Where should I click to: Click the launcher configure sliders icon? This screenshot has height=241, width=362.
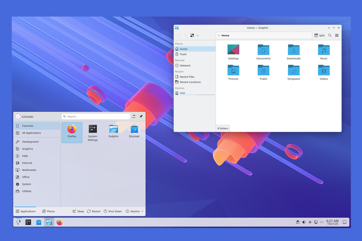tap(134, 116)
